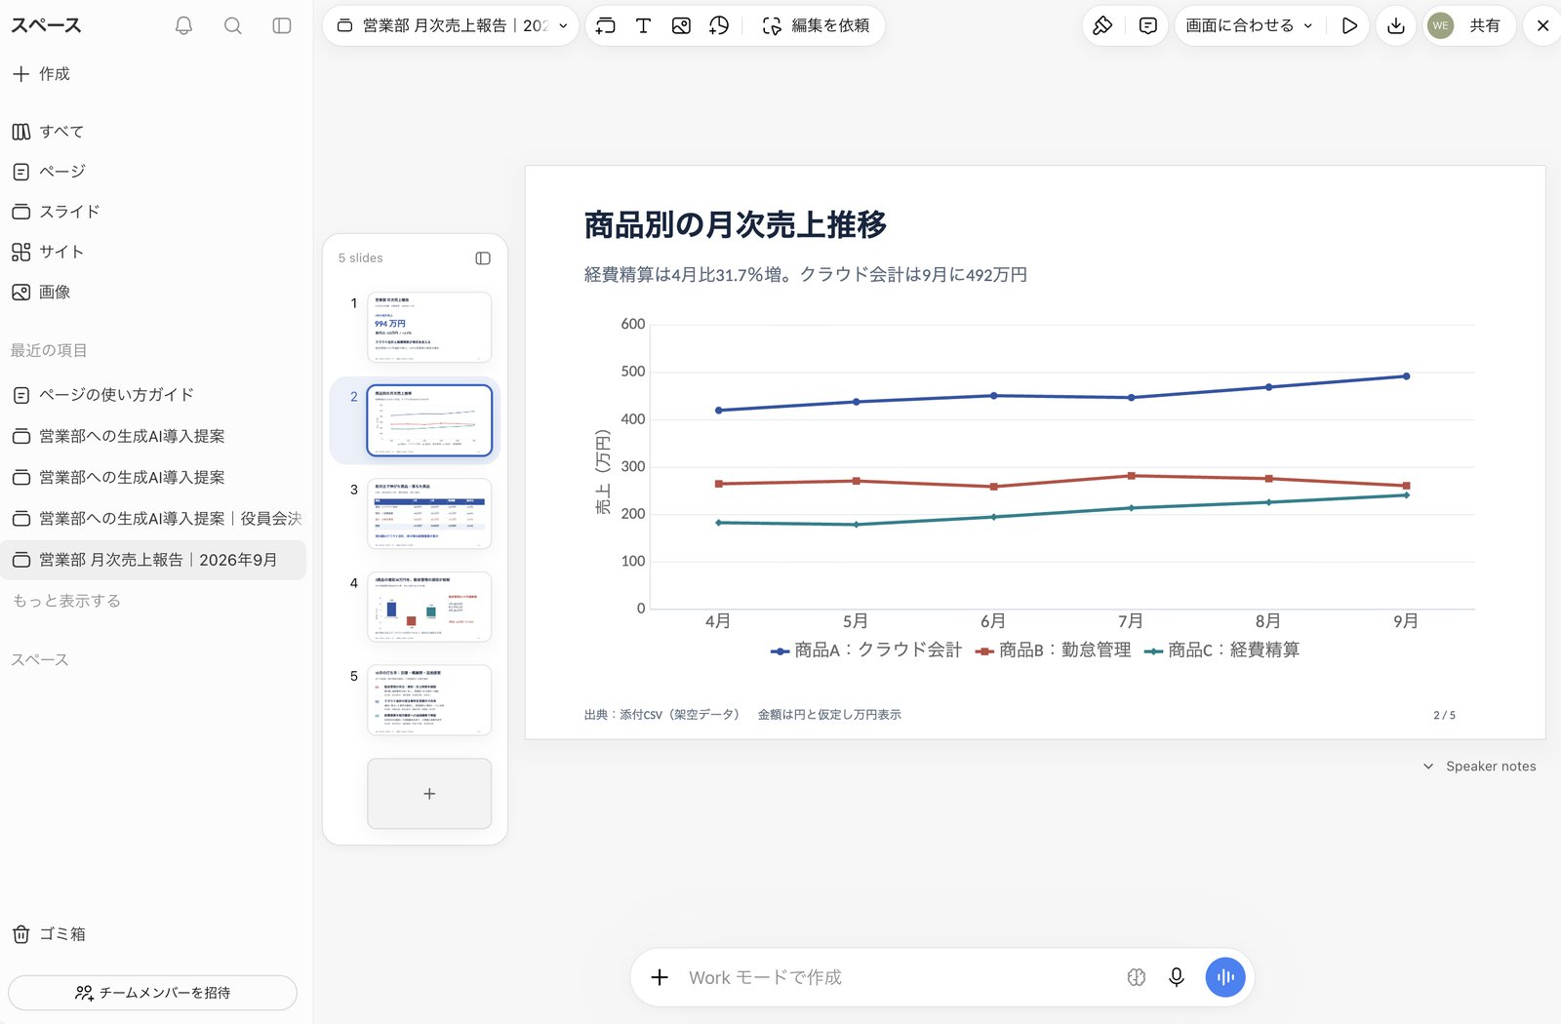The width and height of the screenshot is (1561, 1024).
Task: Open the 画面に合わせる zoom dropdown
Action: tap(1249, 25)
